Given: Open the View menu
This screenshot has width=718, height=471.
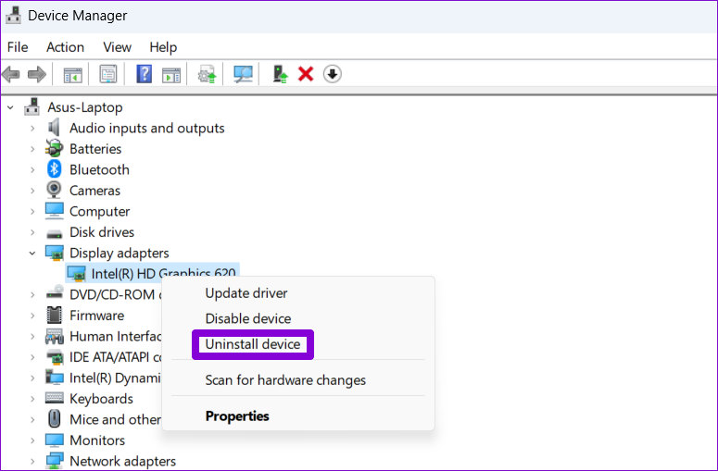Looking at the screenshot, I should pos(118,47).
